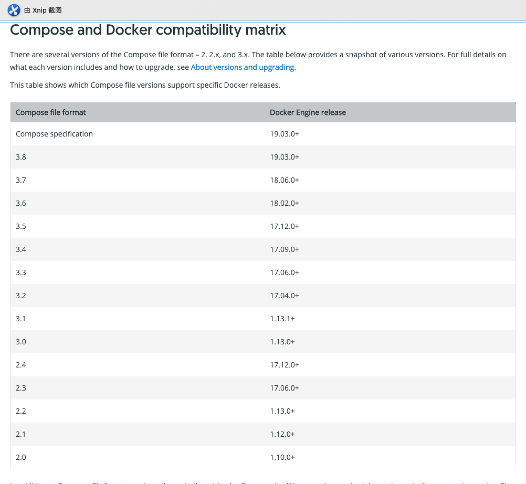Click the Docker Engine release column header
The height and width of the screenshot is (484, 526).
[308, 112]
